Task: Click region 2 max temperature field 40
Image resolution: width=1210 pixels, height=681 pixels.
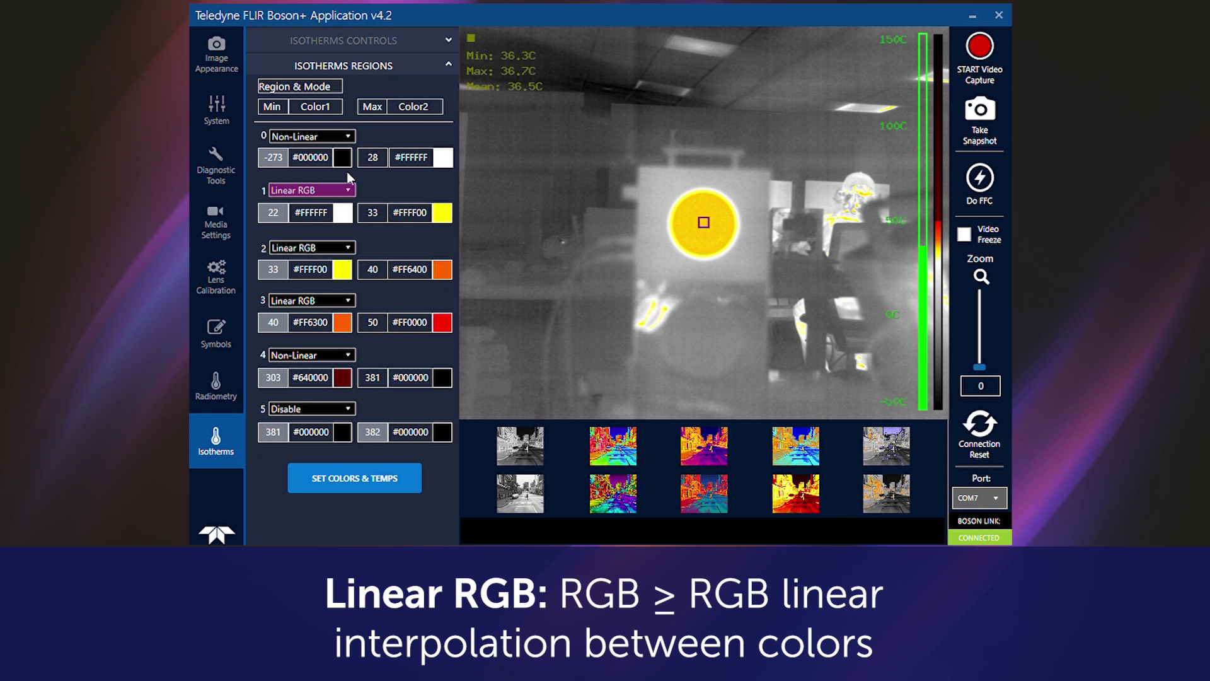Action: coord(372,270)
